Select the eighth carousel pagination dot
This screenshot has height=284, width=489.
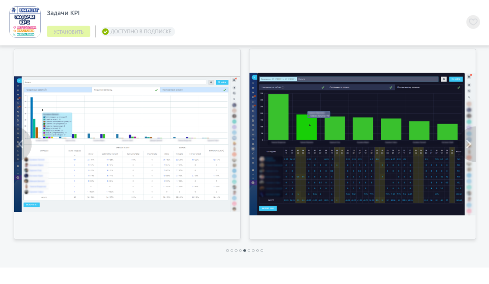pyautogui.click(x=257, y=251)
